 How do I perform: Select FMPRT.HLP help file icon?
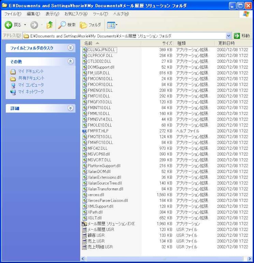(84, 131)
